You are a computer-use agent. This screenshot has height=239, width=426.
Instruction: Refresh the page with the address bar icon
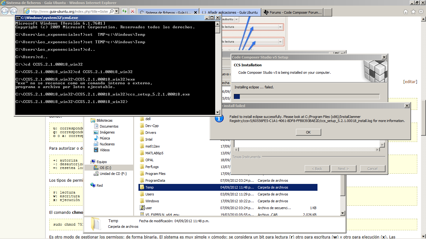pos(124,12)
